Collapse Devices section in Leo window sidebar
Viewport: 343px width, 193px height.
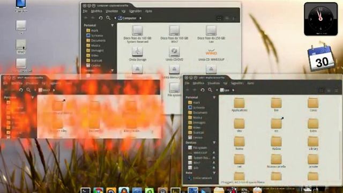214,143
